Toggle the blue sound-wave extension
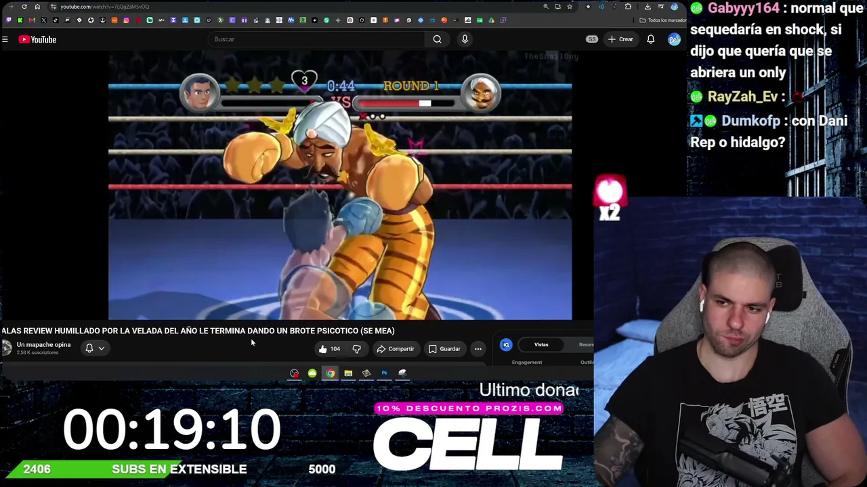 [601, 7]
